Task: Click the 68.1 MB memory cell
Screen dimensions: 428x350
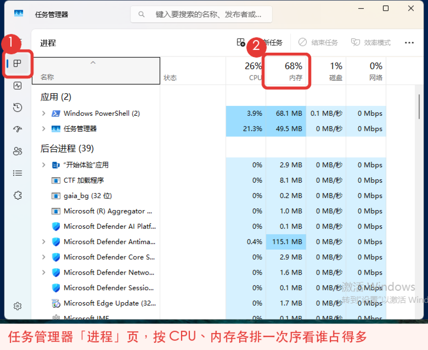Action: click(286, 113)
